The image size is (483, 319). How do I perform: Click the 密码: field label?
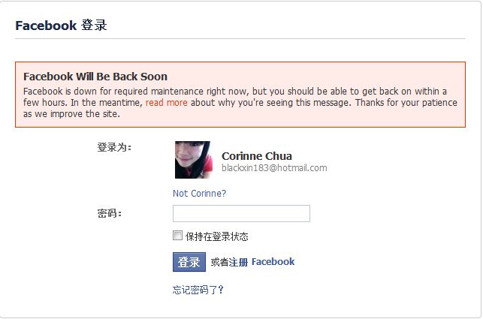(x=110, y=213)
